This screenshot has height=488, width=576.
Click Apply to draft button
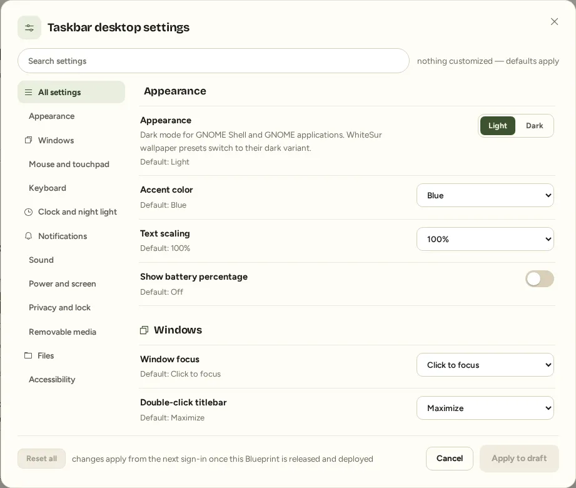pyautogui.click(x=519, y=458)
